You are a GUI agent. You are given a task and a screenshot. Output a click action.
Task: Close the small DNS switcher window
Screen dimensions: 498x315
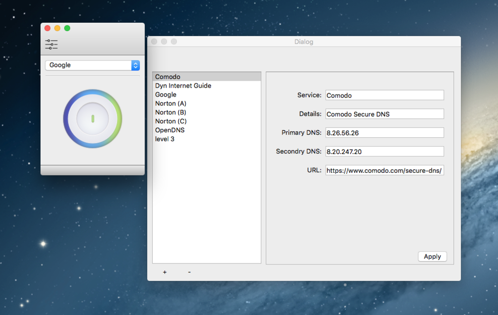(x=48, y=28)
